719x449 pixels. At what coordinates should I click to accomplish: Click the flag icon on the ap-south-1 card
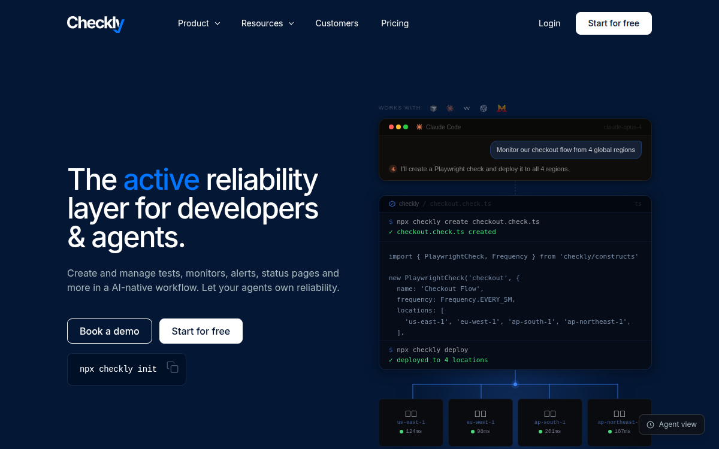click(x=550, y=414)
